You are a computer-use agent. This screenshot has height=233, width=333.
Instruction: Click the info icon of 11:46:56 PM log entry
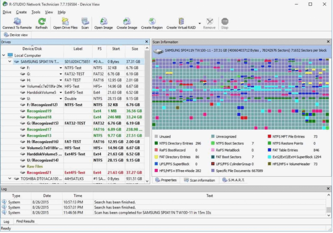point(4,213)
